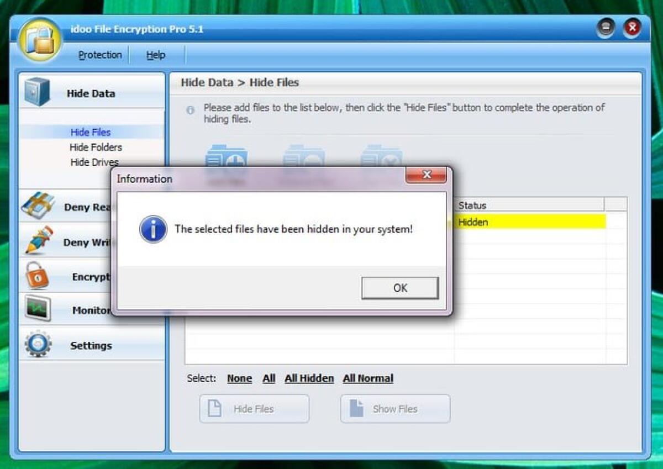
Task: Confirm the dialog with OK
Action: pyautogui.click(x=399, y=288)
